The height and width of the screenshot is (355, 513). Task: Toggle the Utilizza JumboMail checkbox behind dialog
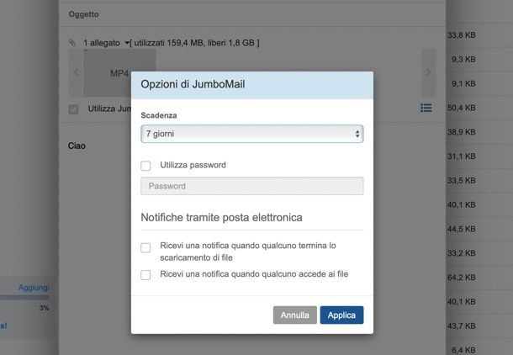coord(74,109)
